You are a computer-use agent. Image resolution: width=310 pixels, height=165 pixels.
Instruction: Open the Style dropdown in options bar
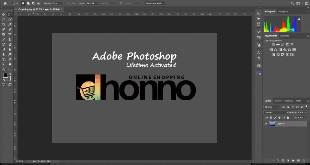pyautogui.click(x=93, y=3)
